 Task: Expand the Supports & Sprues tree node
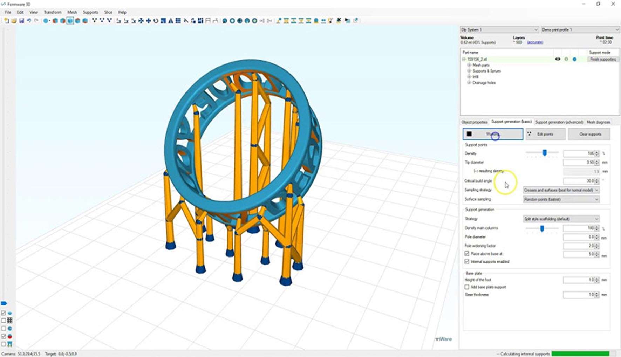(x=469, y=71)
